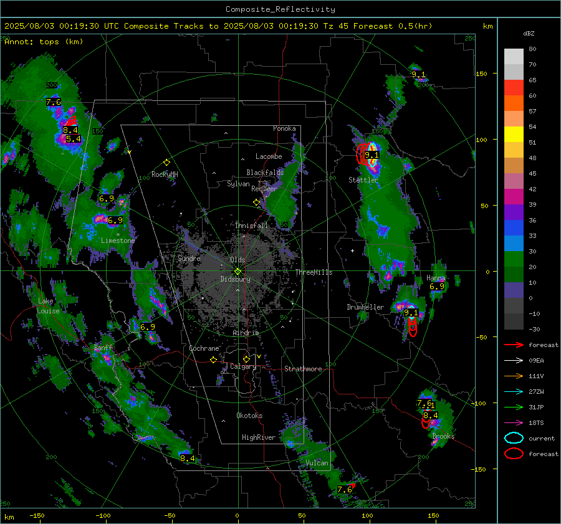Click the HighRiver town label
Viewport: 561px width, 524px height.
tap(259, 437)
